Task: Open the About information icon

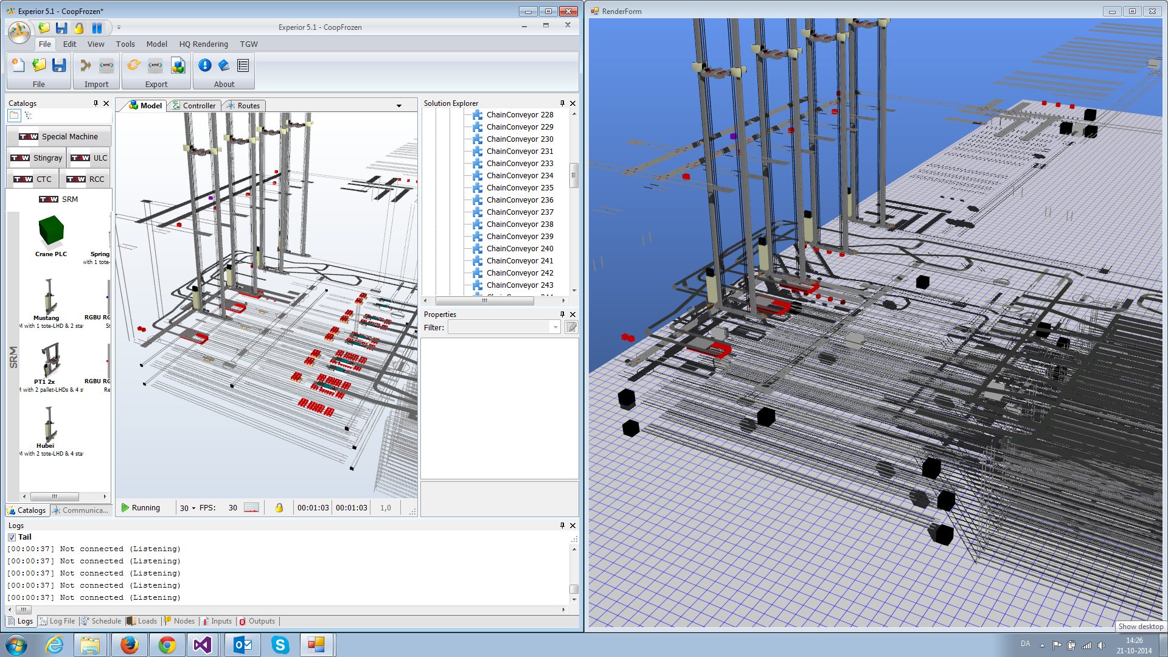Action: coord(205,65)
